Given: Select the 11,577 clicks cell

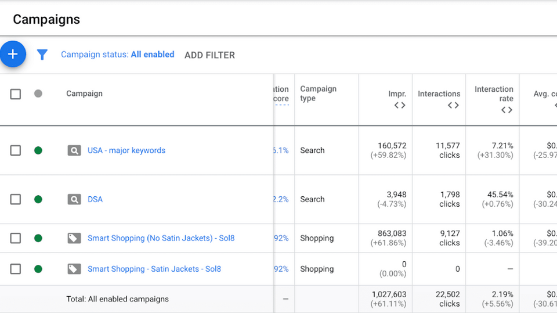Looking at the screenshot, I should point(447,150).
